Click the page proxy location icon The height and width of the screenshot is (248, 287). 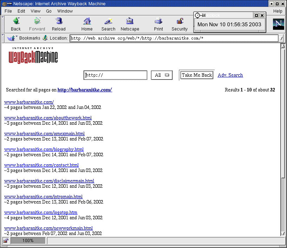click(45, 38)
